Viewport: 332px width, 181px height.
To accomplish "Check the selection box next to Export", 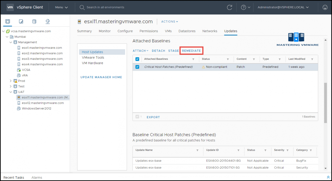I will [x=137, y=117].
